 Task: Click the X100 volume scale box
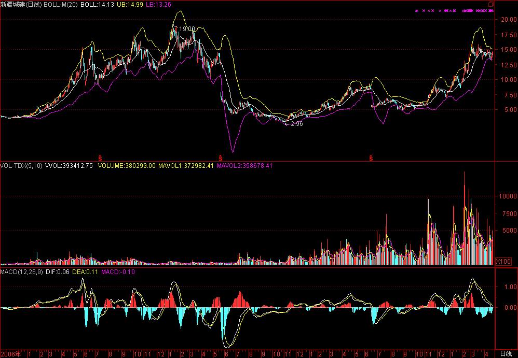click(503, 262)
